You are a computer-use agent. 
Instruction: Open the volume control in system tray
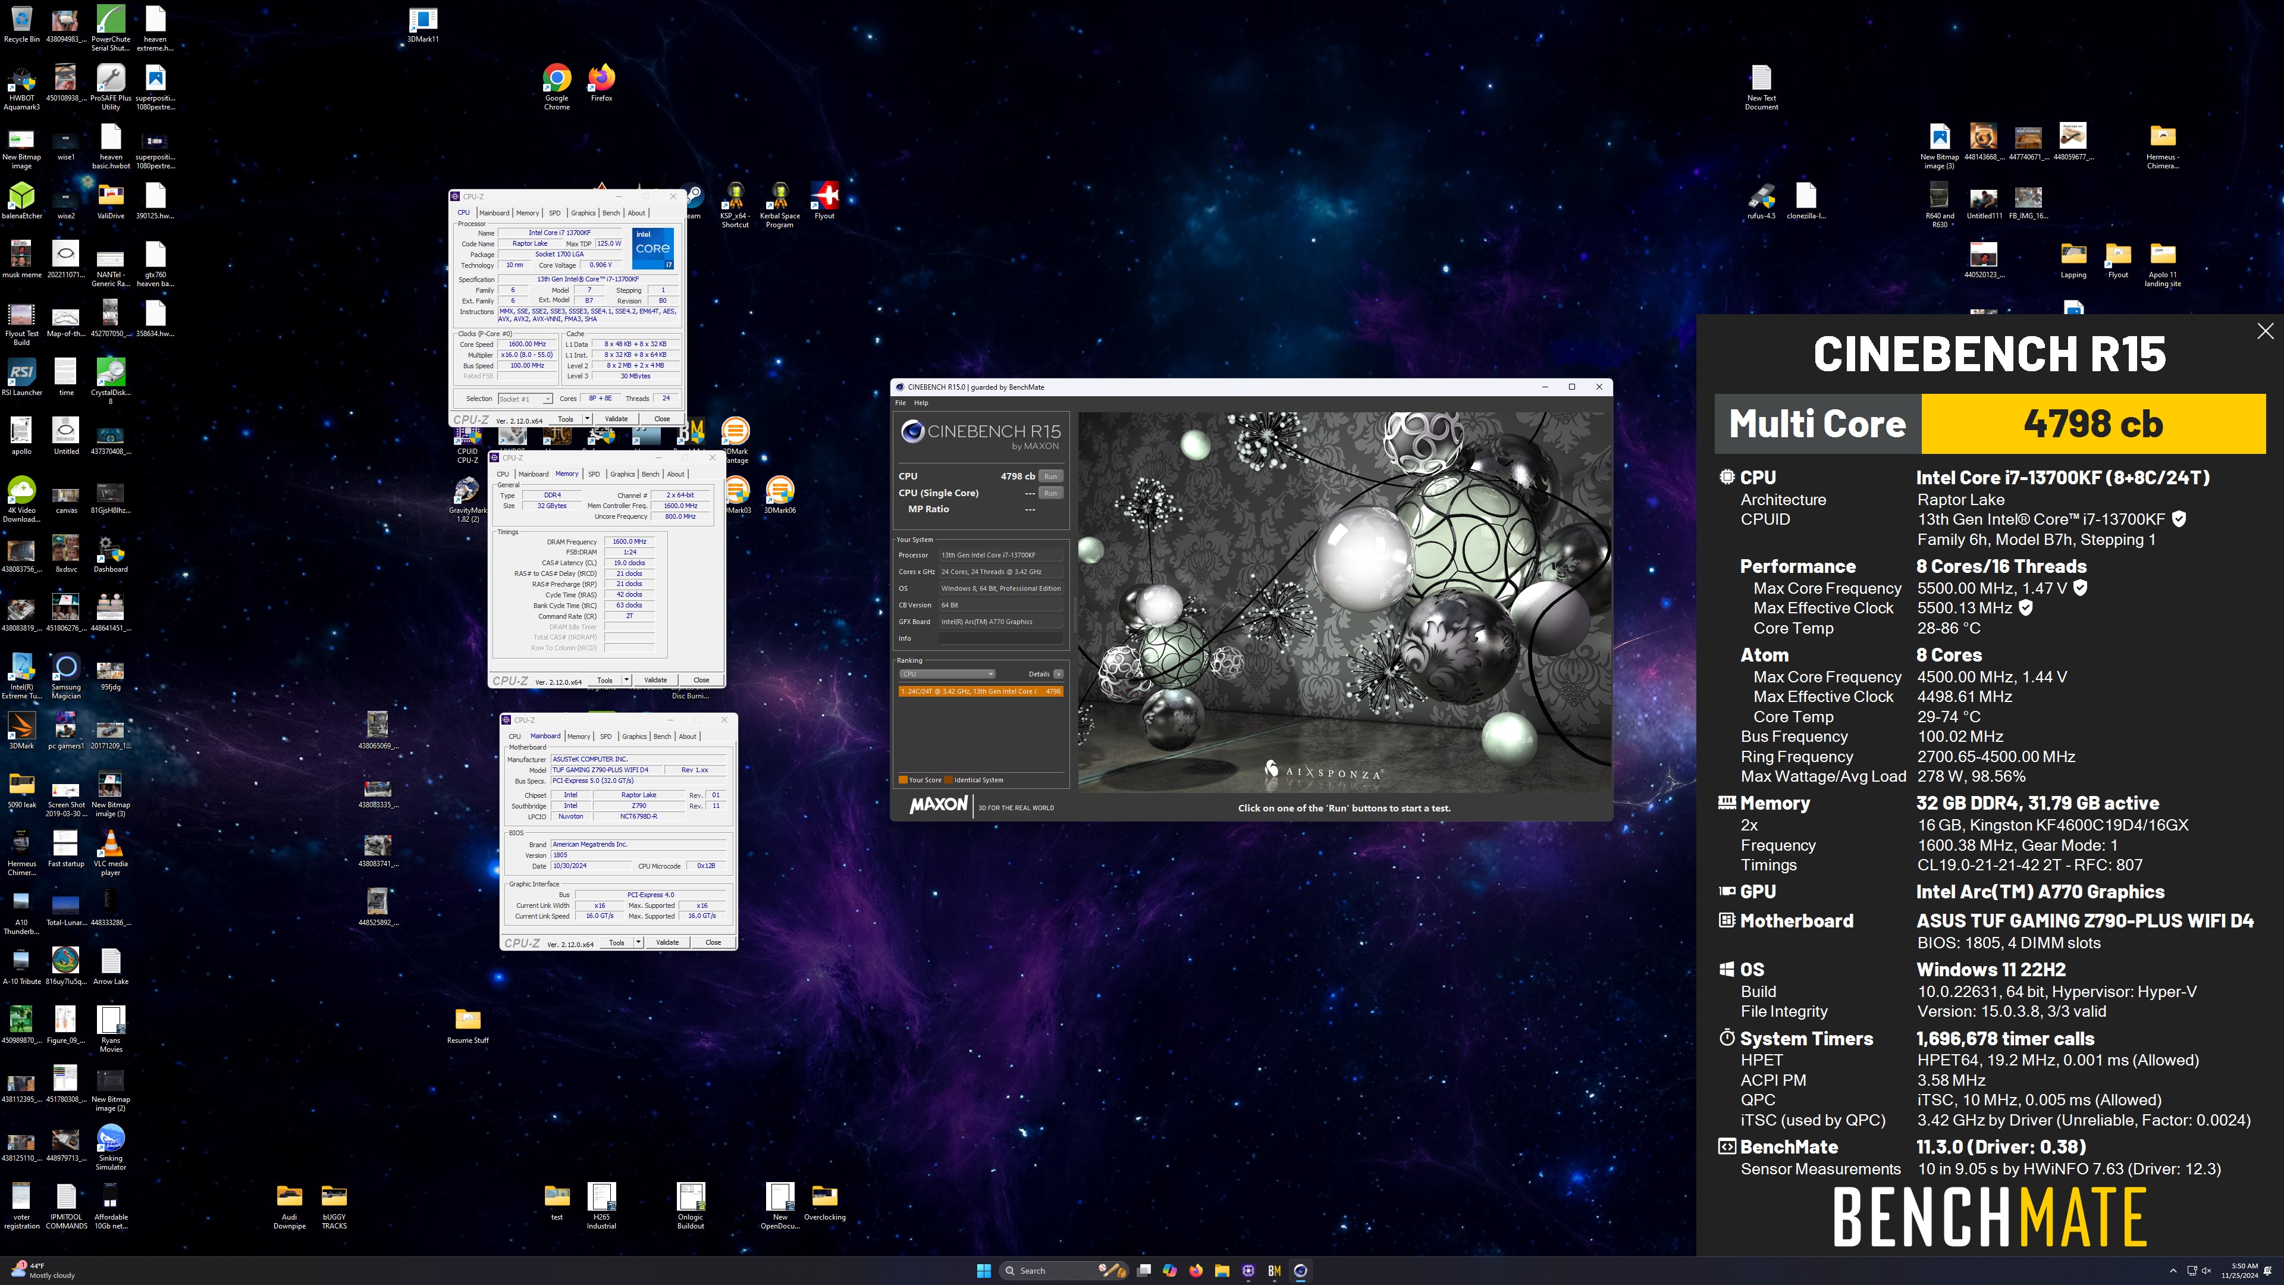pyautogui.click(x=2207, y=1271)
